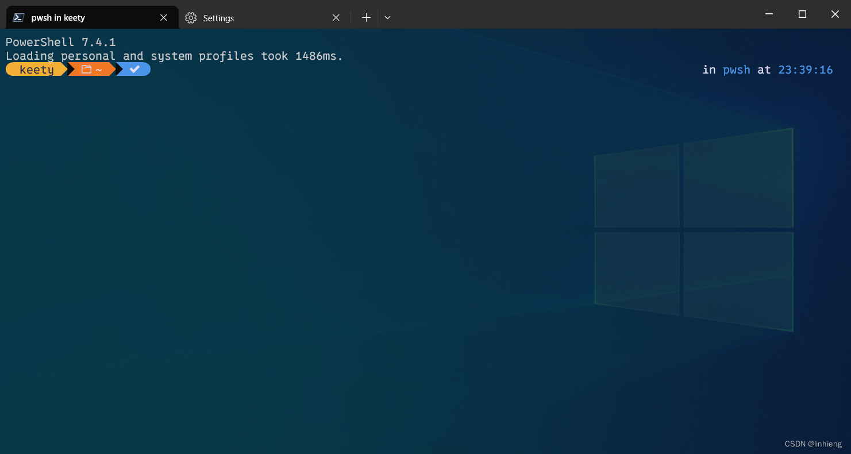Click the blue checkmark status segment
851x454 pixels.
coord(135,70)
